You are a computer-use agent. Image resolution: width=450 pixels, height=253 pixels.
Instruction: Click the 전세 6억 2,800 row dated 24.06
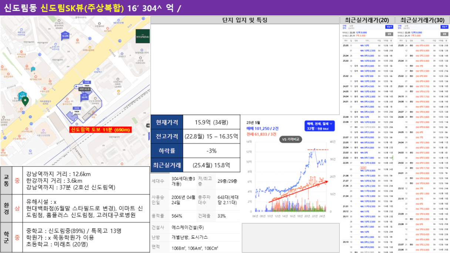[423, 117]
